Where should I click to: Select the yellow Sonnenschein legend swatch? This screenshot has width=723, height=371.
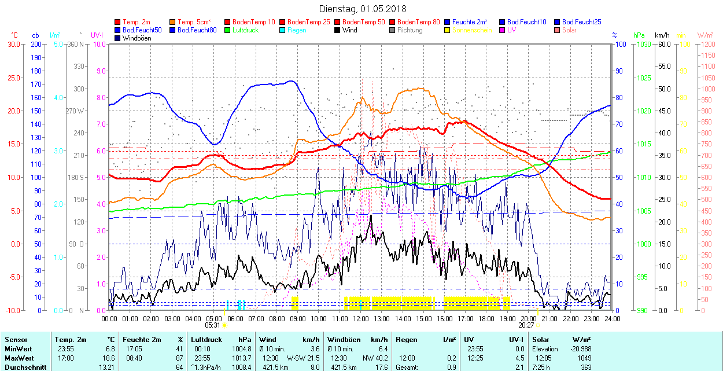pos(447,30)
